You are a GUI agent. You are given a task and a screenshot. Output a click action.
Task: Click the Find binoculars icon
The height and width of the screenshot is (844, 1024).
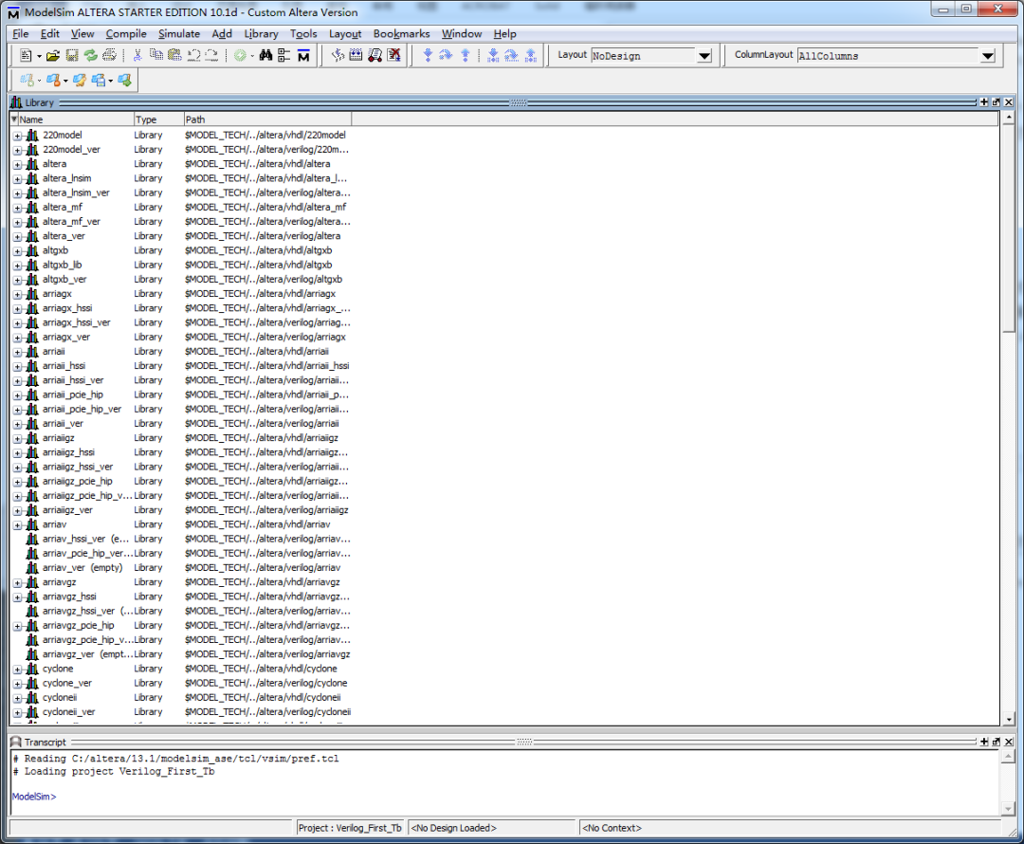coord(265,56)
